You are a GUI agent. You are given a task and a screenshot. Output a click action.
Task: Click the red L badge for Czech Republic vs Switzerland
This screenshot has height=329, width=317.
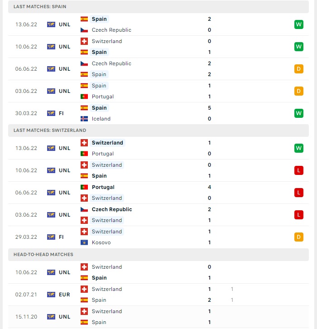[x=299, y=215]
